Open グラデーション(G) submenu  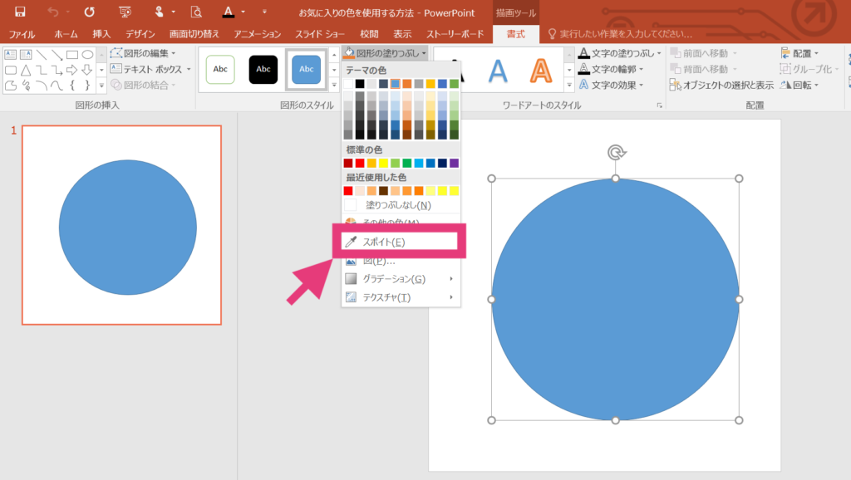point(401,279)
